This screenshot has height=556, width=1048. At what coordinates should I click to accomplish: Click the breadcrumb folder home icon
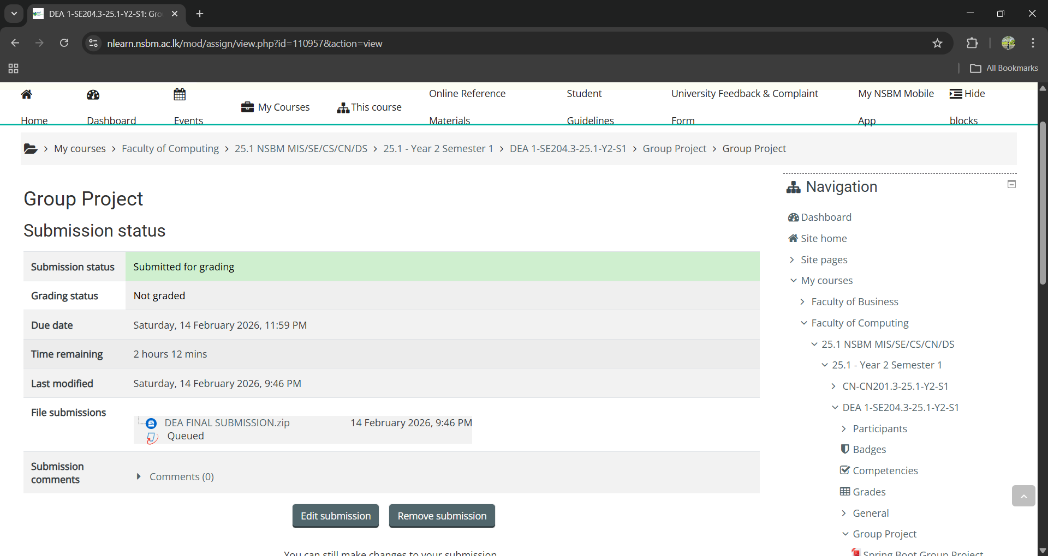(31, 149)
